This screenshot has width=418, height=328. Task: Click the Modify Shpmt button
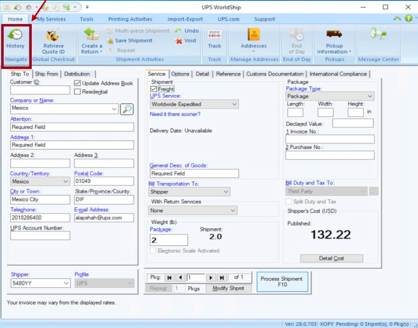click(x=228, y=288)
